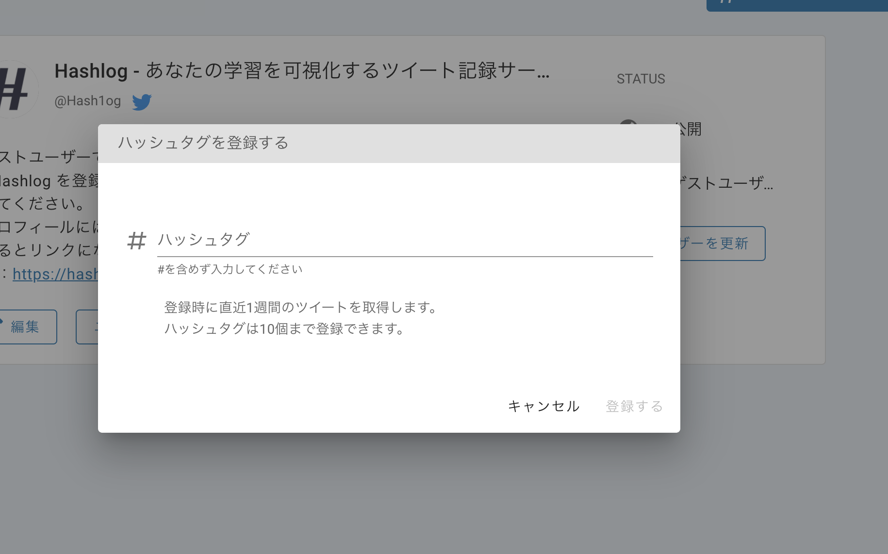Viewport: 888px width, 554px height.
Task: Click the 登録する button in dialog
Action: coord(634,406)
